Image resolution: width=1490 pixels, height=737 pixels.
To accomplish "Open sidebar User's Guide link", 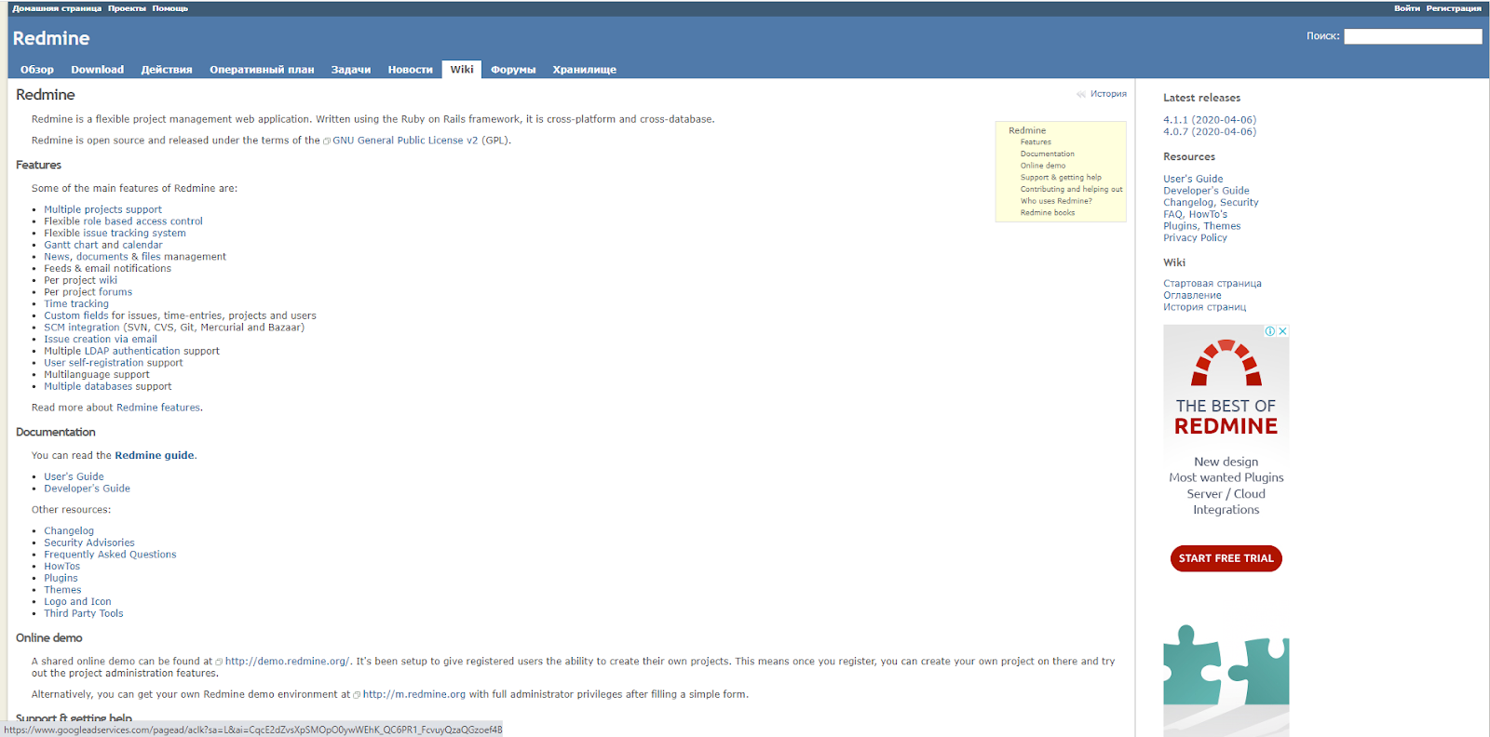I will 1193,179.
